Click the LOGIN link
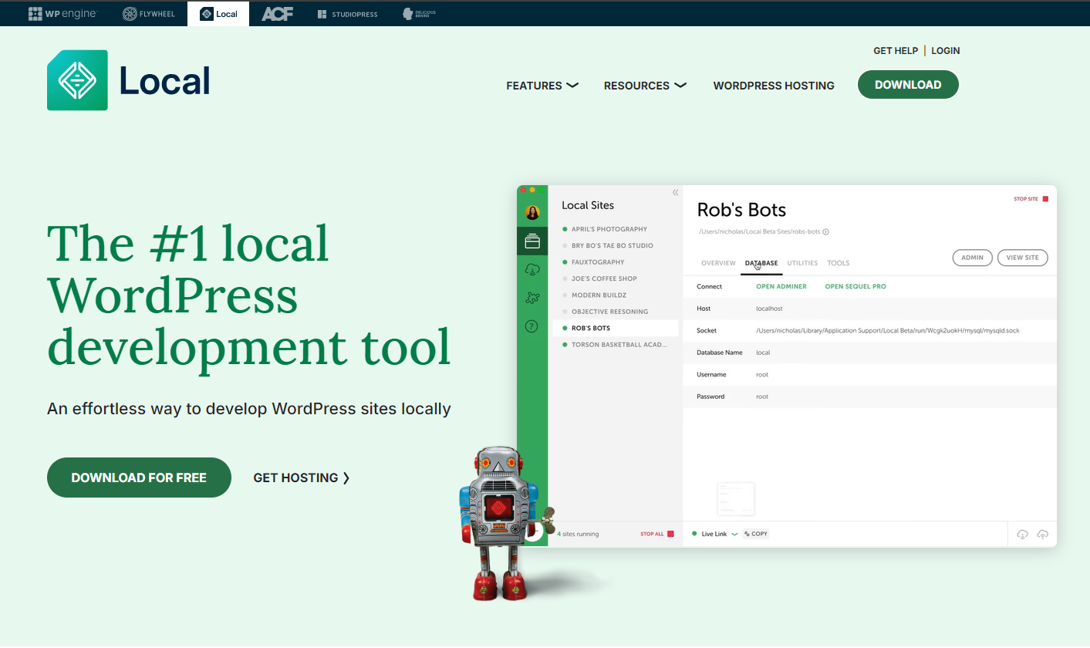Viewport: 1090px width, 648px height. (x=946, y=51)
